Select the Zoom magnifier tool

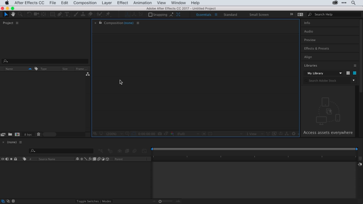[20, 14]
